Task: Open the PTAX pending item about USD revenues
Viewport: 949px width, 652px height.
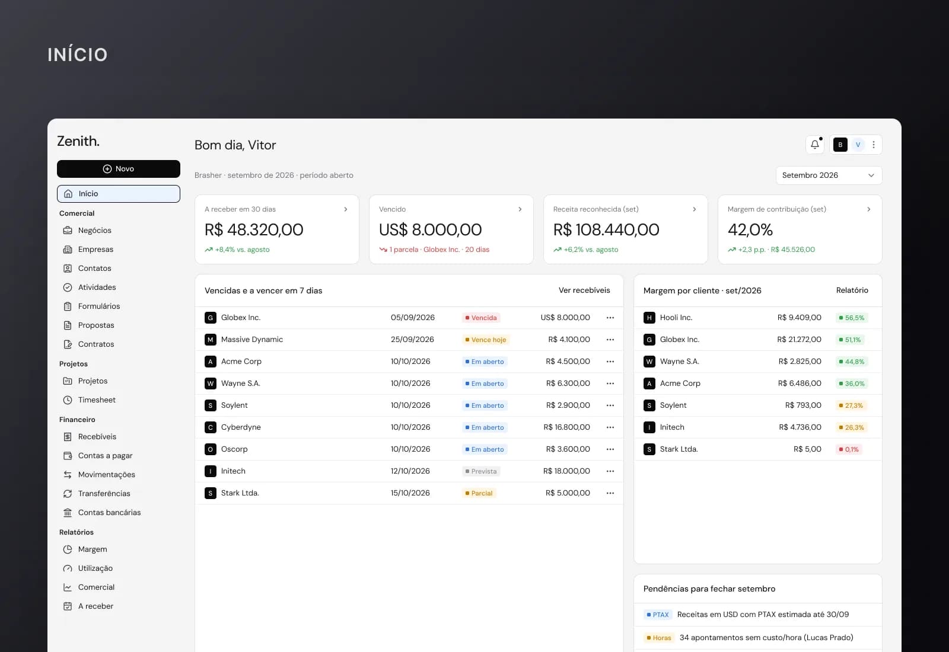Action: coord(758,615)
